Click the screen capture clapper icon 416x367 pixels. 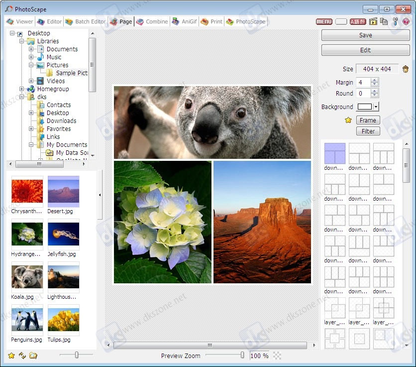coord(373,21)
